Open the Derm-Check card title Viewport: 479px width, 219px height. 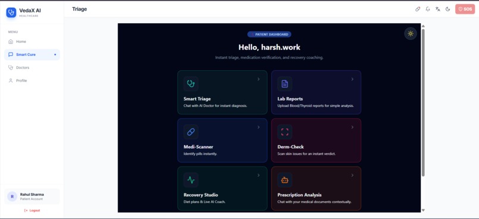tap(291, 147)
